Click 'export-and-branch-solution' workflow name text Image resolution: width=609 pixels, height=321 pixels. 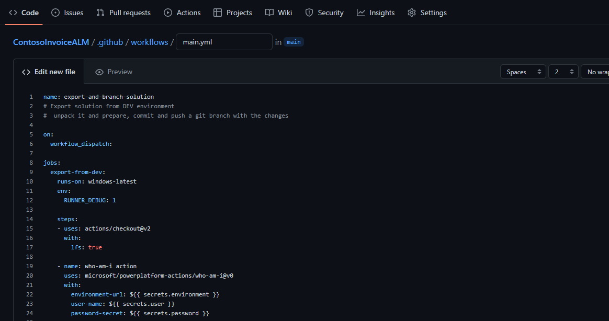tap(109, 97)
